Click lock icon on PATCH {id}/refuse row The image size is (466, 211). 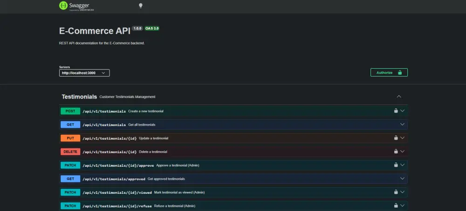pyautogui.click(x=396, y=205)
